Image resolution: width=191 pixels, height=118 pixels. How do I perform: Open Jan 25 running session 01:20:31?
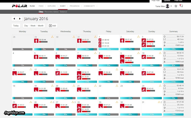tap(15, 106)
